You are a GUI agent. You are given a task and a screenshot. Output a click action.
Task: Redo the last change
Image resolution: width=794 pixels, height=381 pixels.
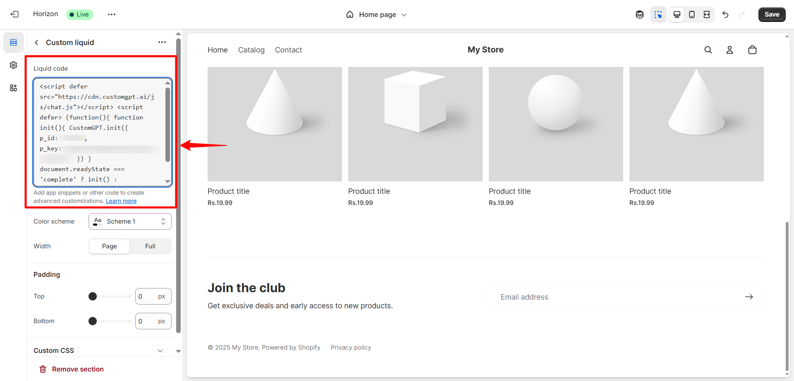point(742,14)
